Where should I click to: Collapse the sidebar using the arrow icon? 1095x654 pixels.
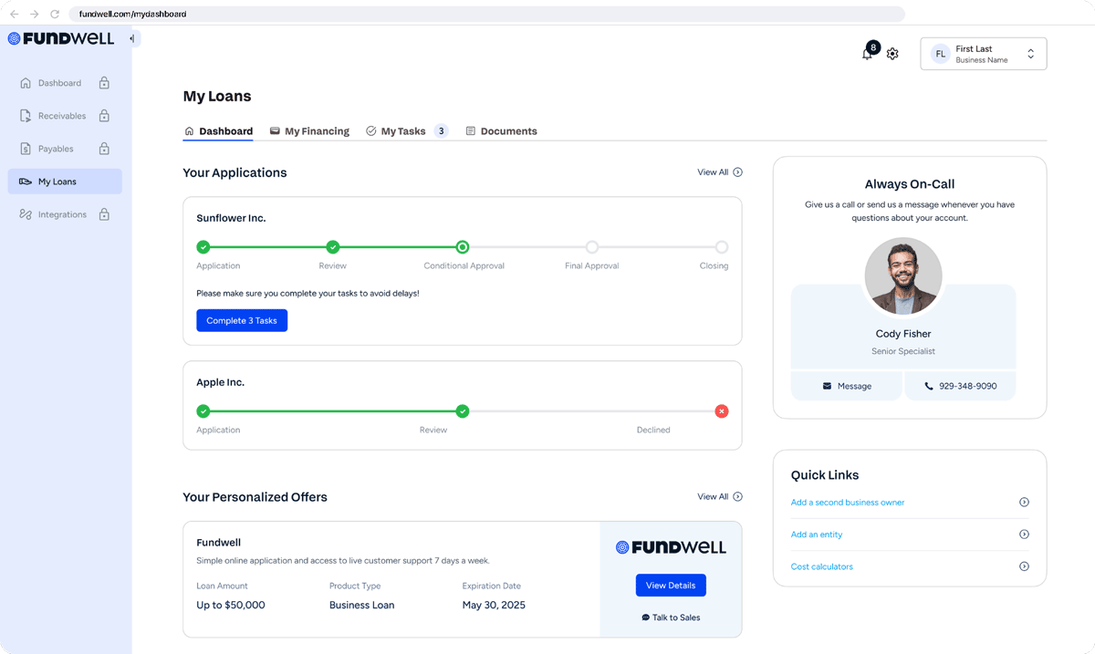131,39
